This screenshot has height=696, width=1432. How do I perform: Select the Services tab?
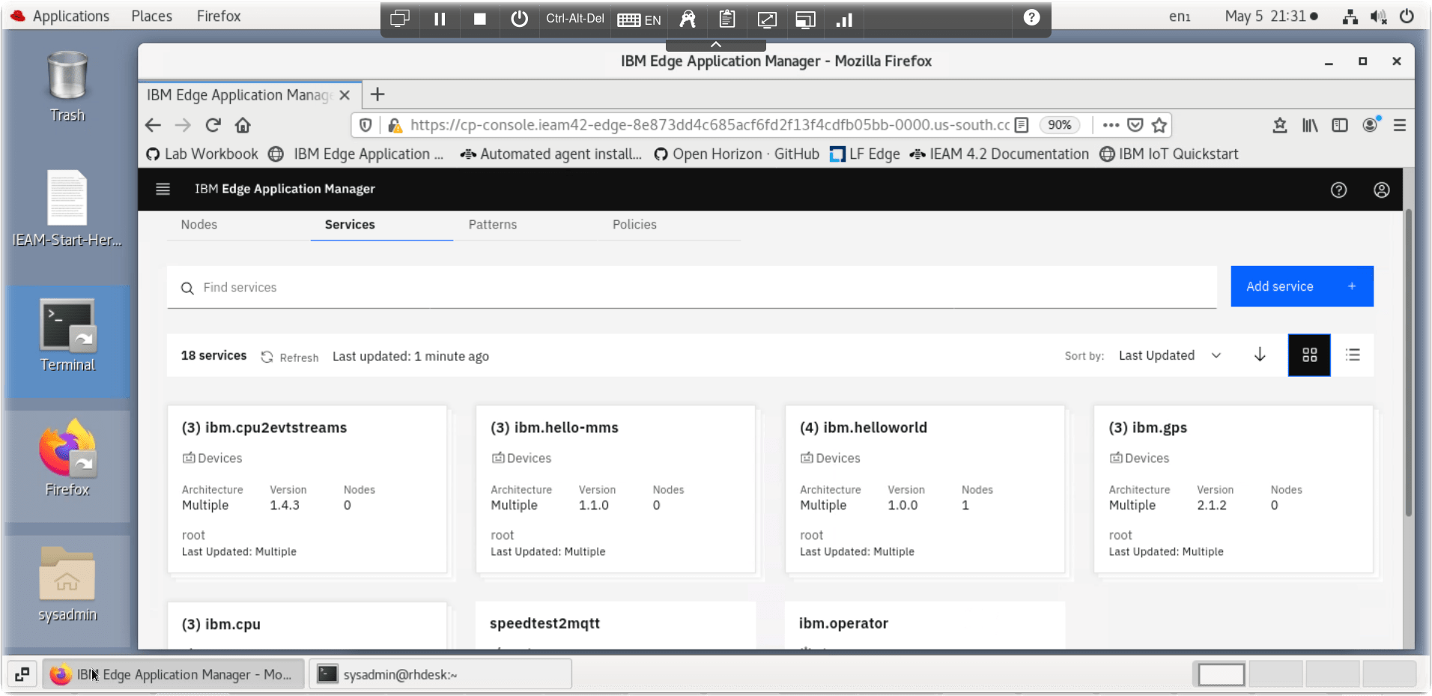[350, 225]
